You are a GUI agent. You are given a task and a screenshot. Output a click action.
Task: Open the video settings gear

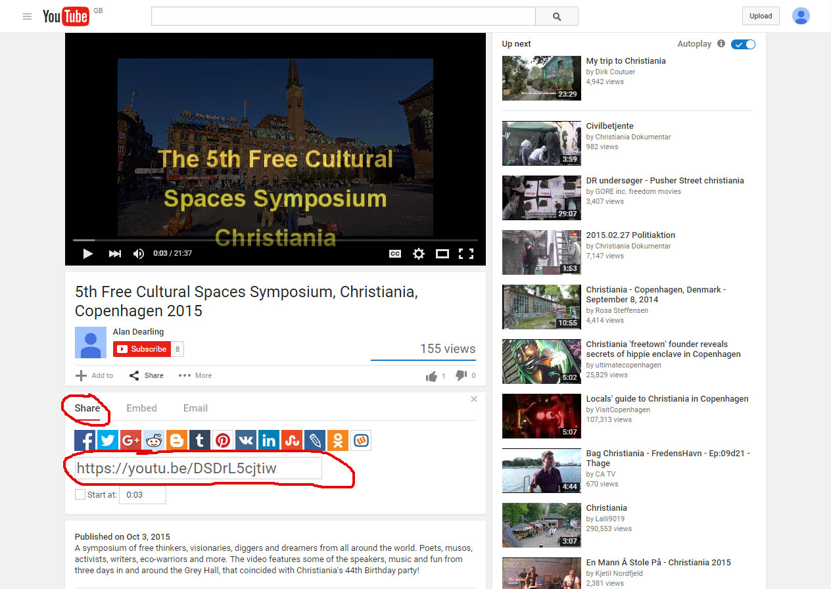[418, 254]
